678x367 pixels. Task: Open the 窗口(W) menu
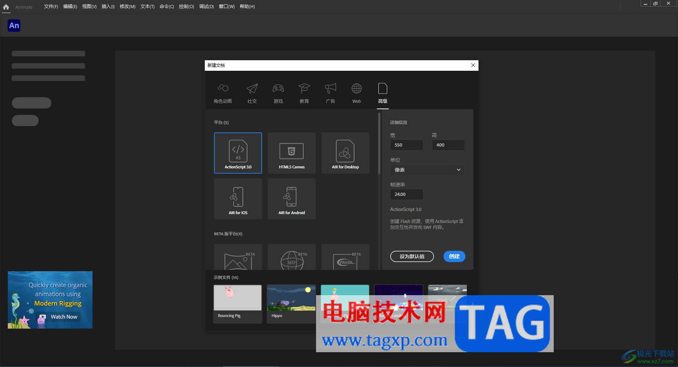pyautogui.click(x=227, y=7)
